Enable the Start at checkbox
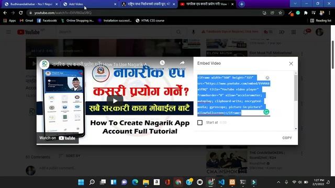 (200, 123)
